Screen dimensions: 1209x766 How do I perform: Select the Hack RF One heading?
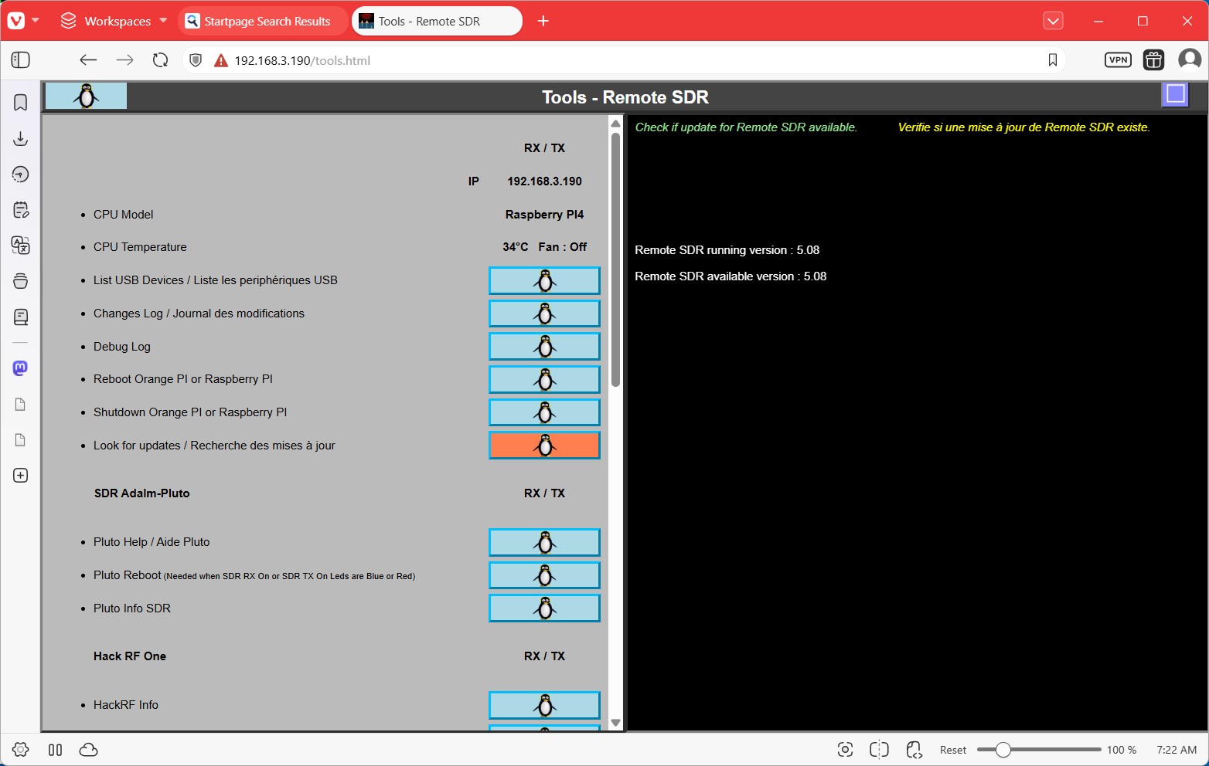click(130, 656)
